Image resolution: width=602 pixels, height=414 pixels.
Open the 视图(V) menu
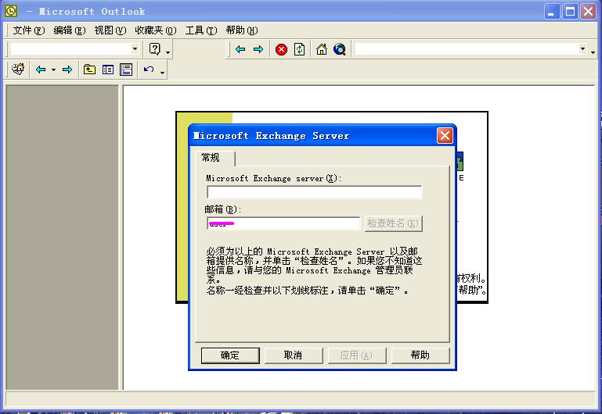tap(110, 30)
